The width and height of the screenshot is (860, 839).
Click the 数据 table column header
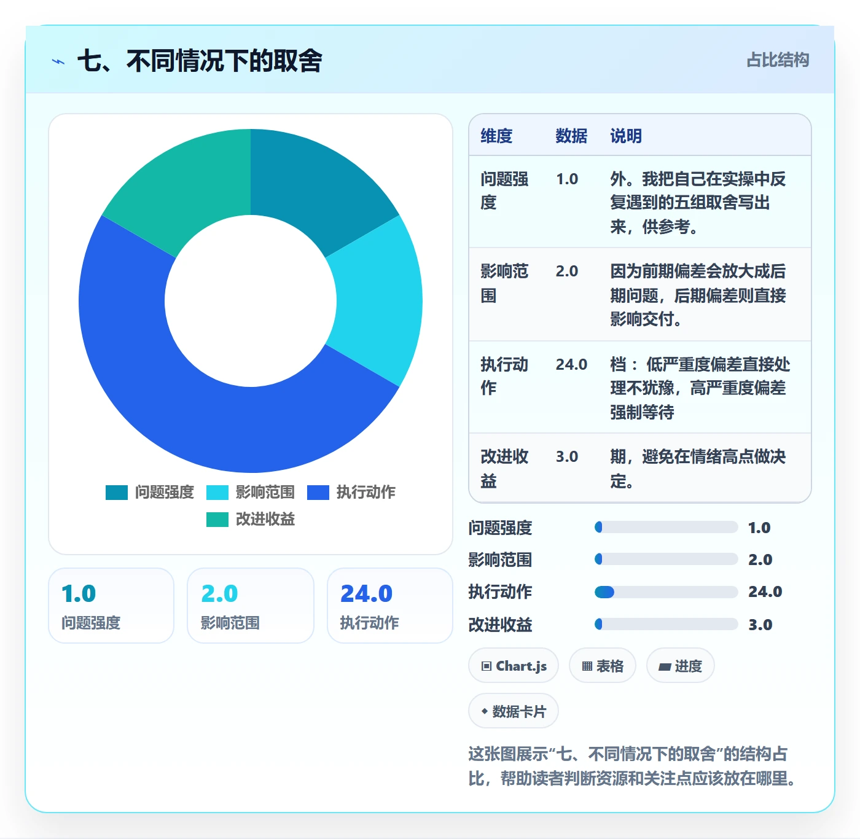click(571, 136)
